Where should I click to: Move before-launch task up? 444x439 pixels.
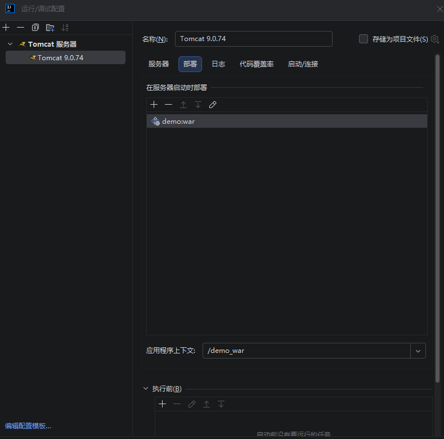[207, 404]
